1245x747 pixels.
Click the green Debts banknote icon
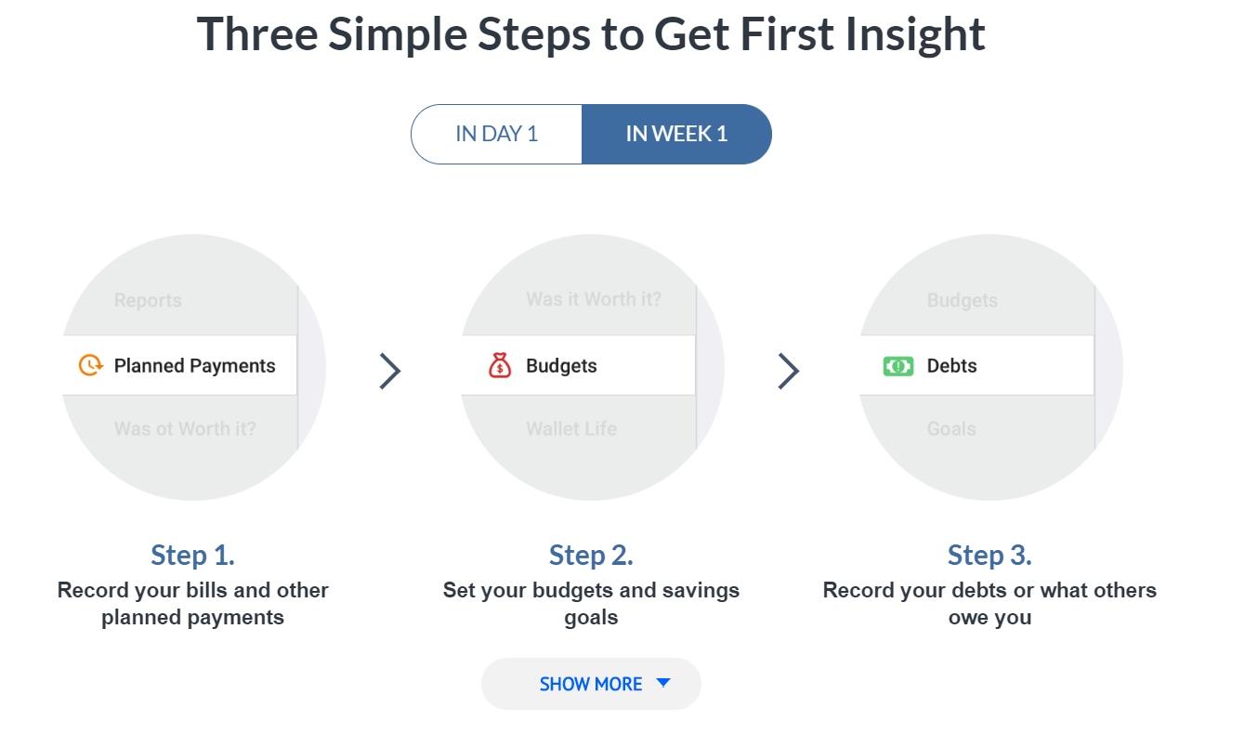(898, 366)
